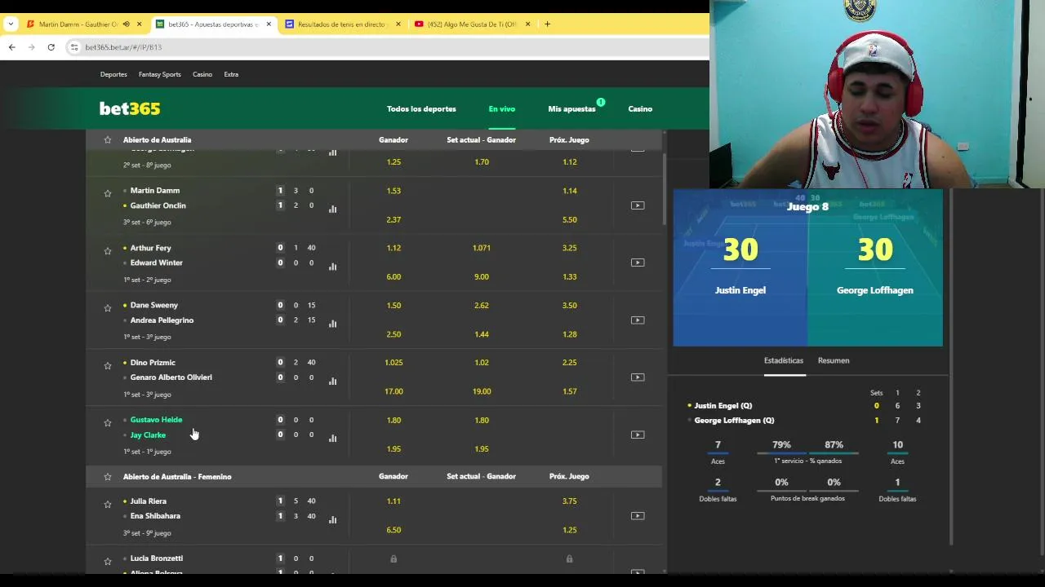Star the Abierto de Australia - Femenino header
This screenshot has height=587, width=1045.
(x=107, y=476)
